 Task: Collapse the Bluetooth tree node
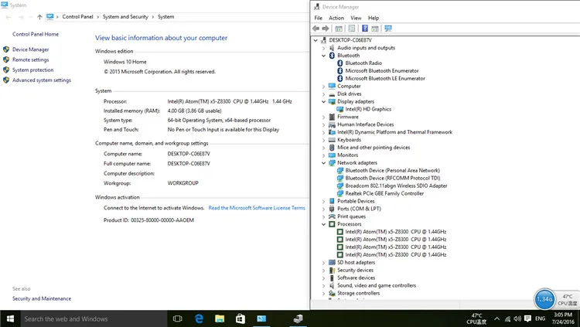click(324, 56)
